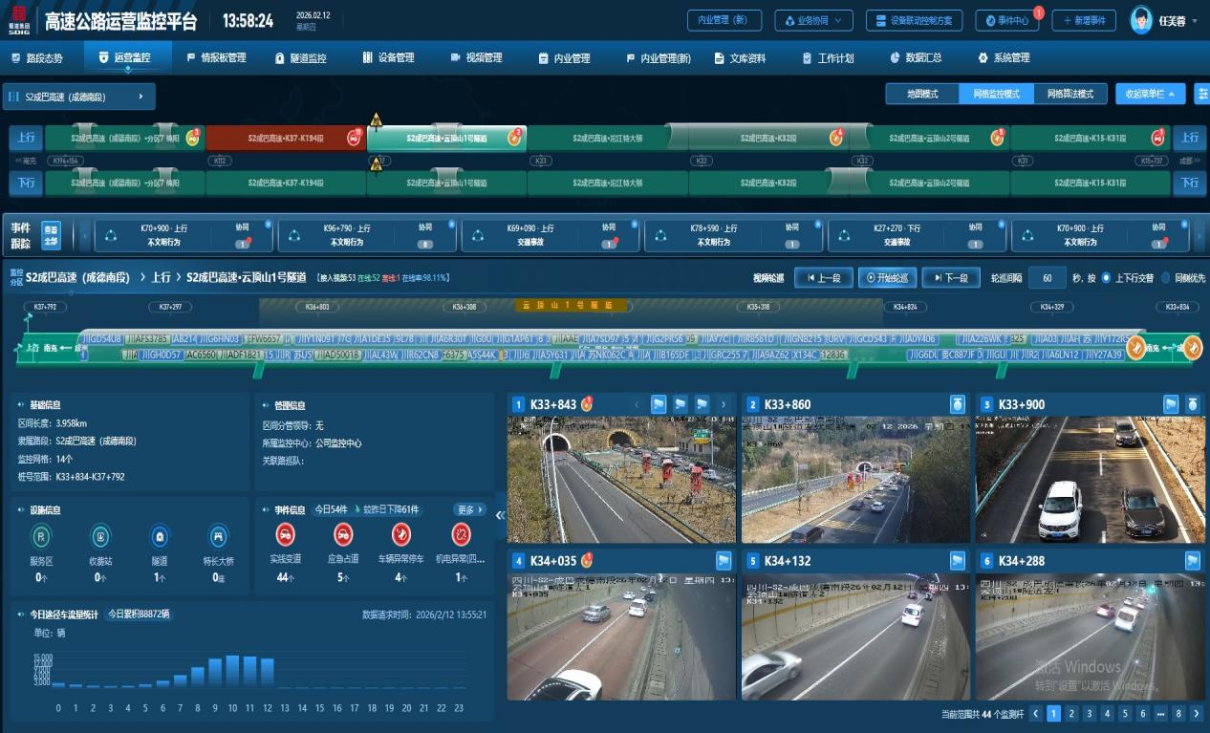Go to the 设备管理 navigation tab

point(388,58)
